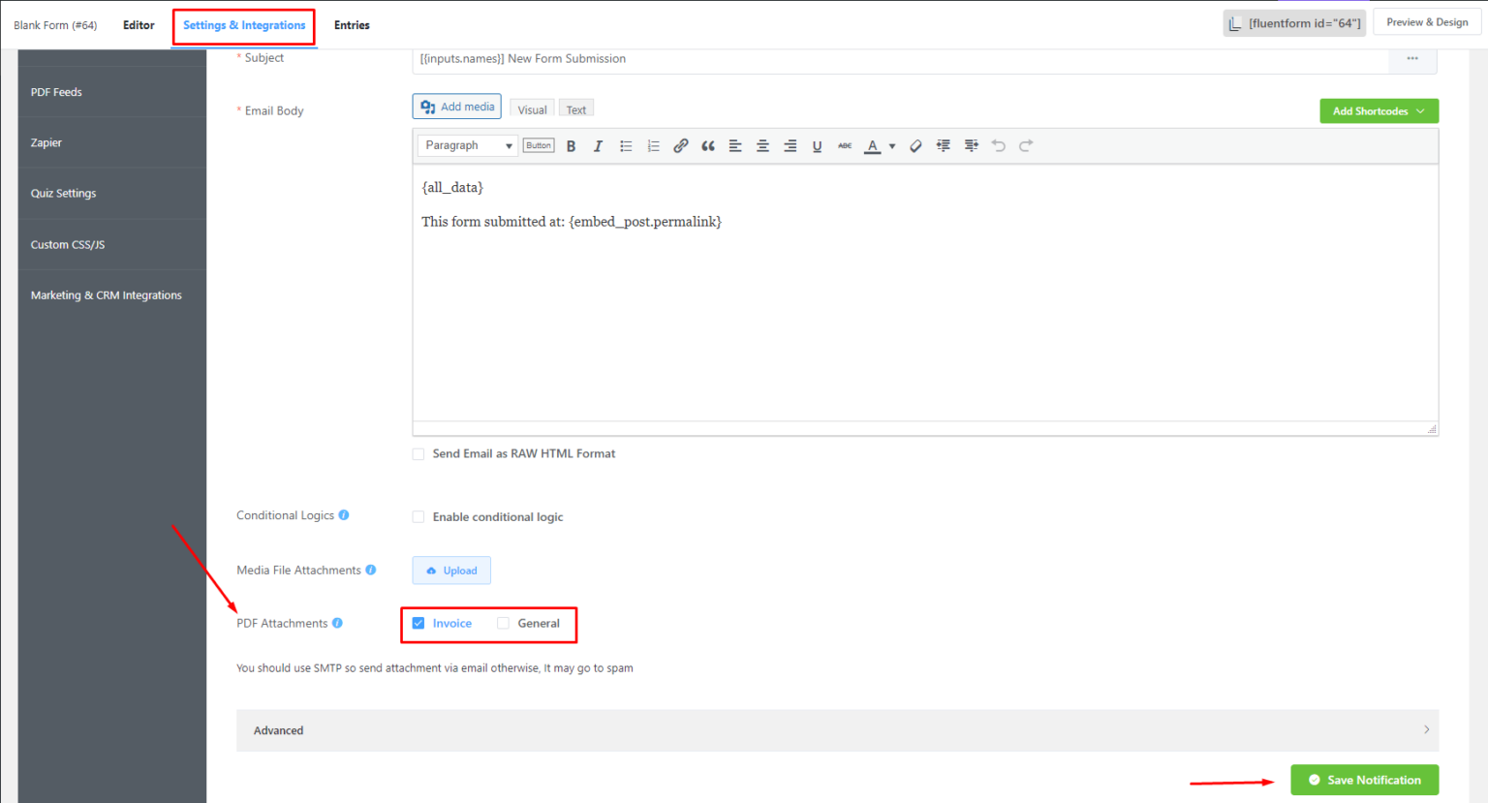The image size is (1488, 803).
Task: Expand the Advanced section
Action: coord(839,729)
